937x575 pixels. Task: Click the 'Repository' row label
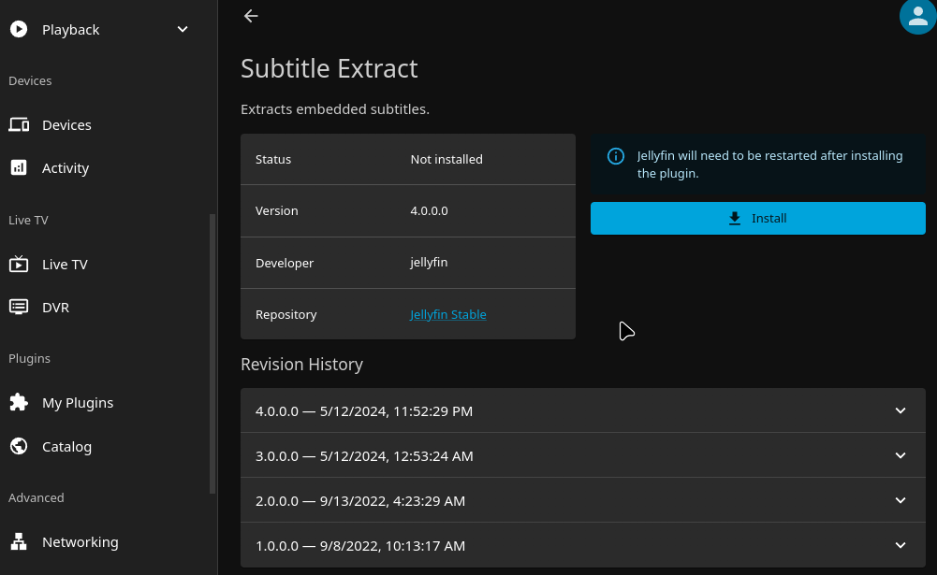[285, 315]
